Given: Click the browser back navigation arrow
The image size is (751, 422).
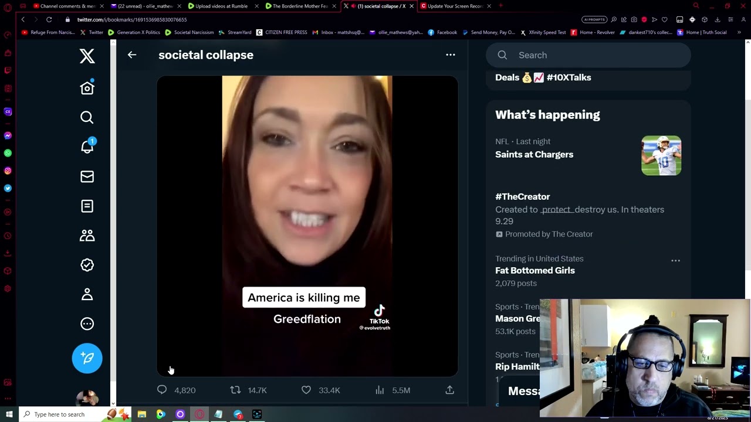Looking at the screenshot, I should click(23, 19).
